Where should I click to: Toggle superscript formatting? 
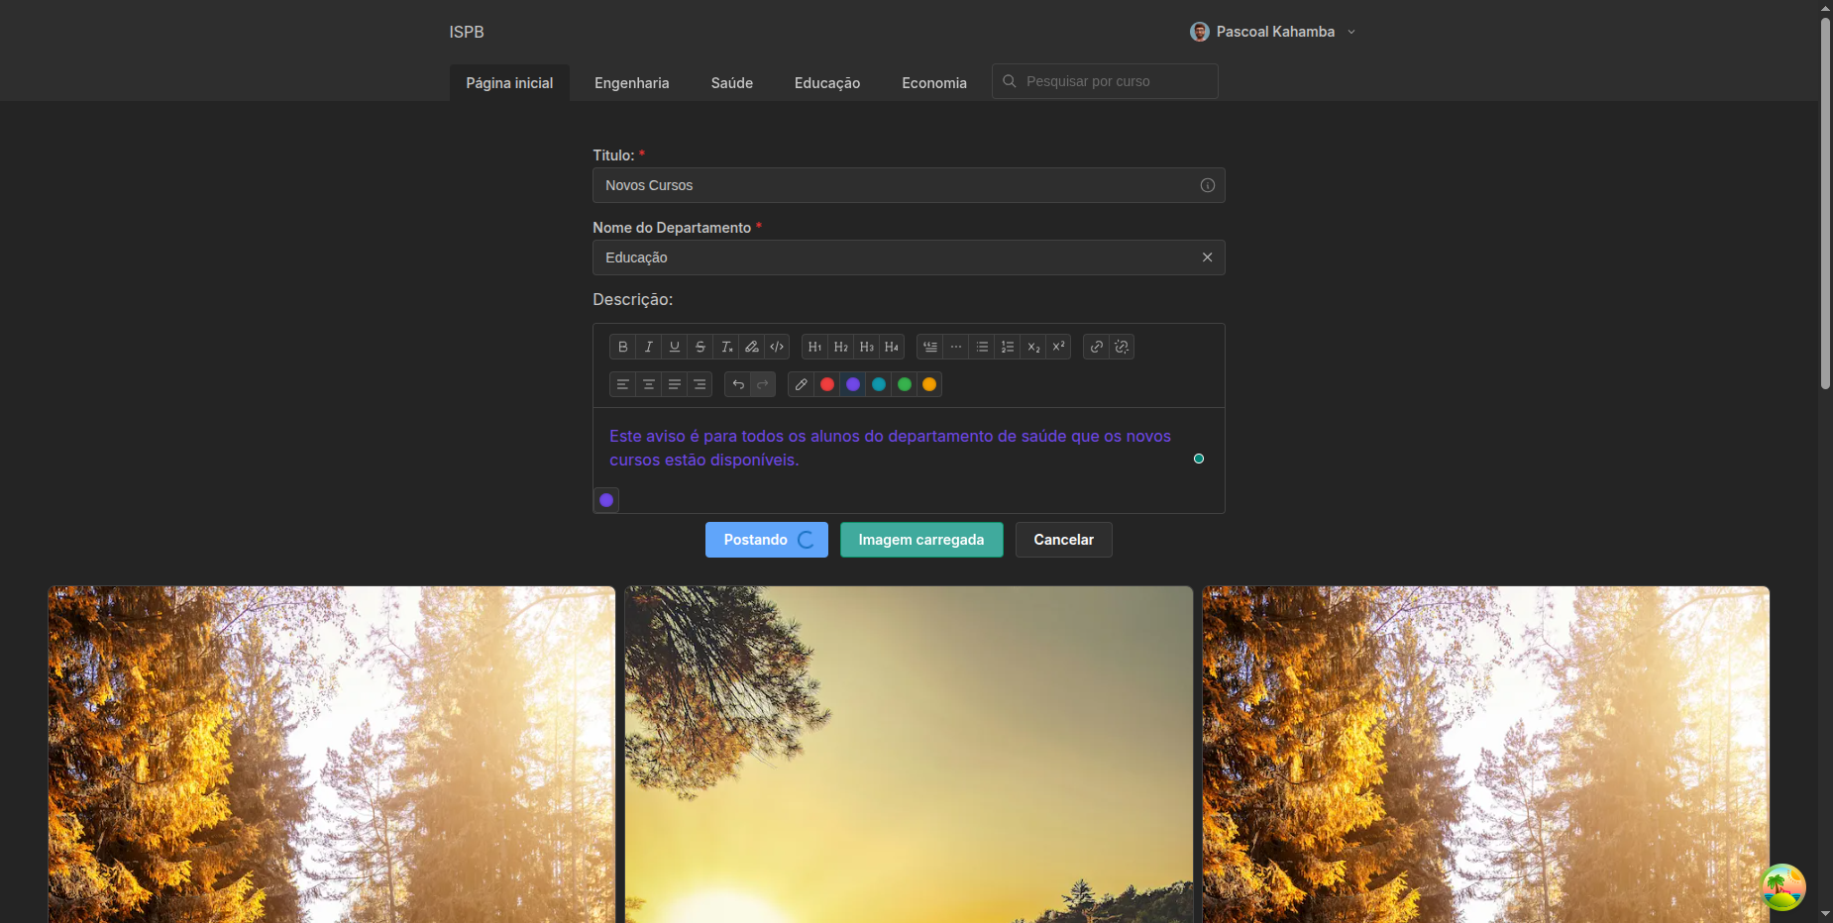[1058, 347]
